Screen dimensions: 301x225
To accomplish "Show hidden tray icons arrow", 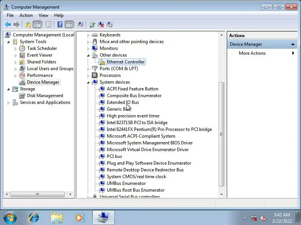I will 245,218.
